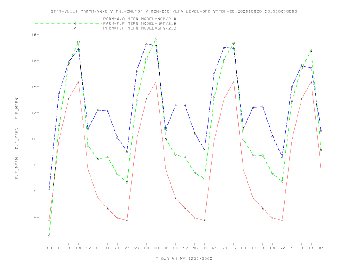
Task: Click y-axis tick value 16
Action: tap(34, 61)
